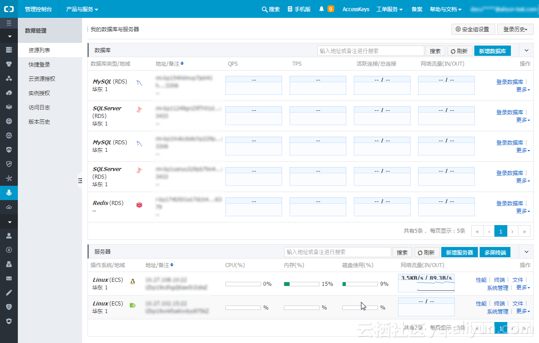The image size is (539, 343).
Task: Click the 新增数据库 button
Action: pos(493,51)
